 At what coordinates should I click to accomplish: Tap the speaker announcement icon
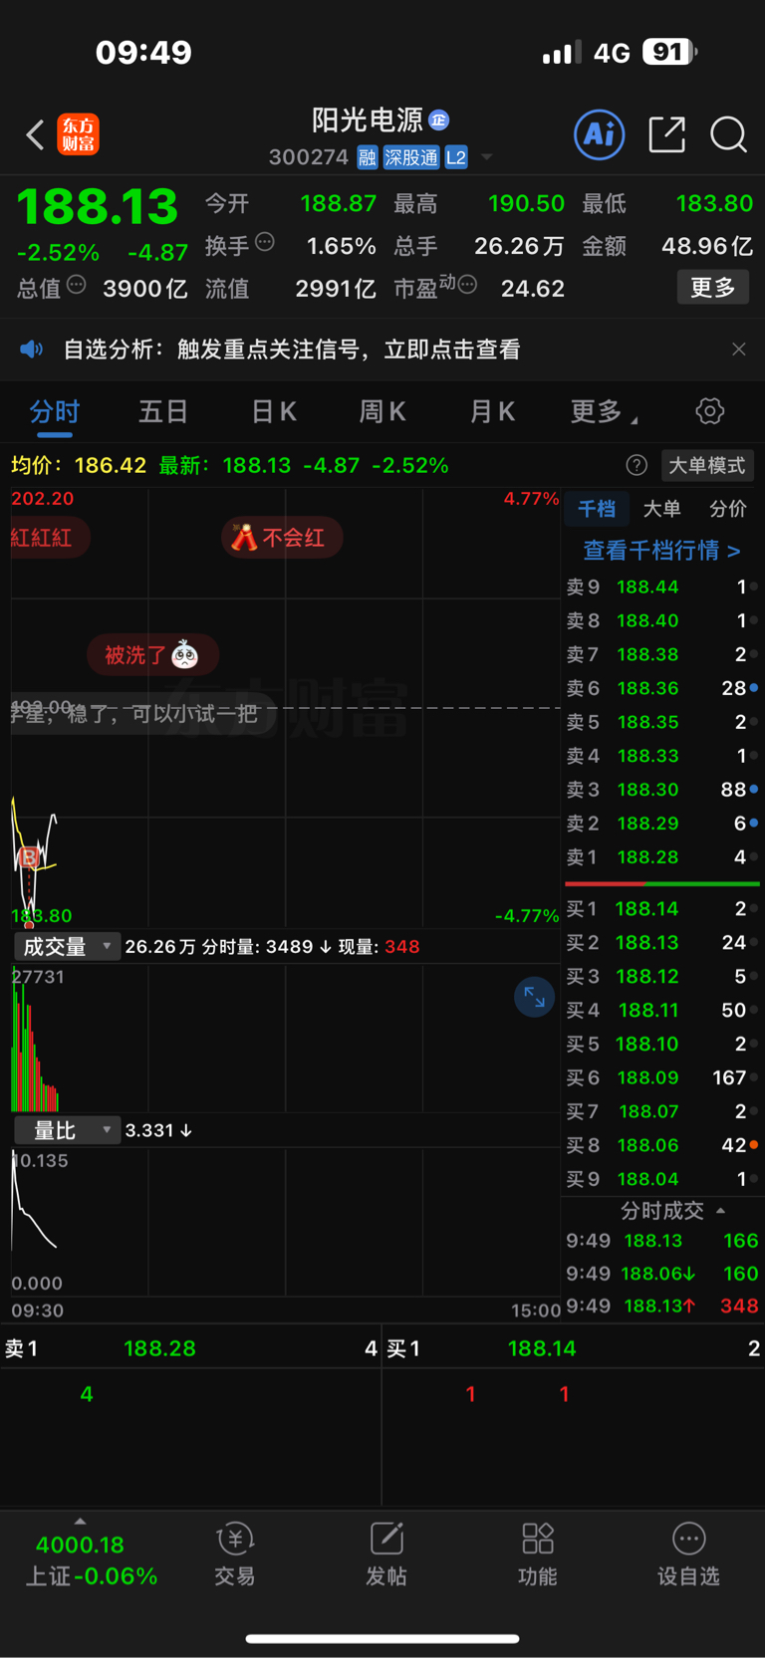(32, 350)
